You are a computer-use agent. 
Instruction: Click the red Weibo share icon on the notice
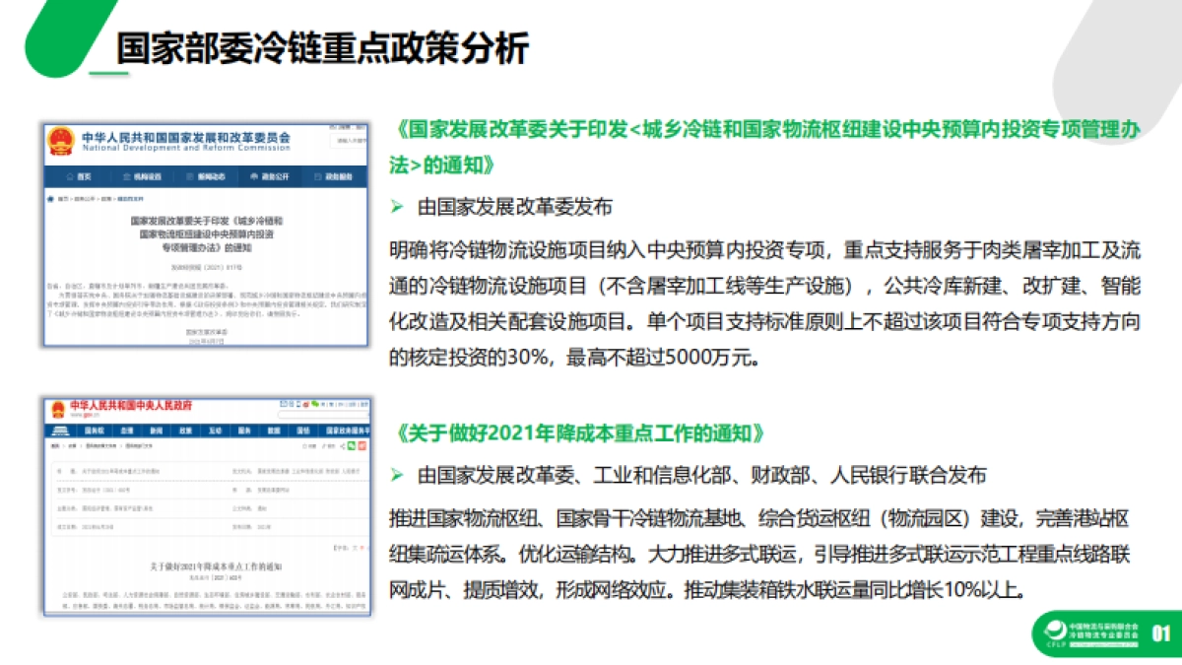click(x=362, y=445)
